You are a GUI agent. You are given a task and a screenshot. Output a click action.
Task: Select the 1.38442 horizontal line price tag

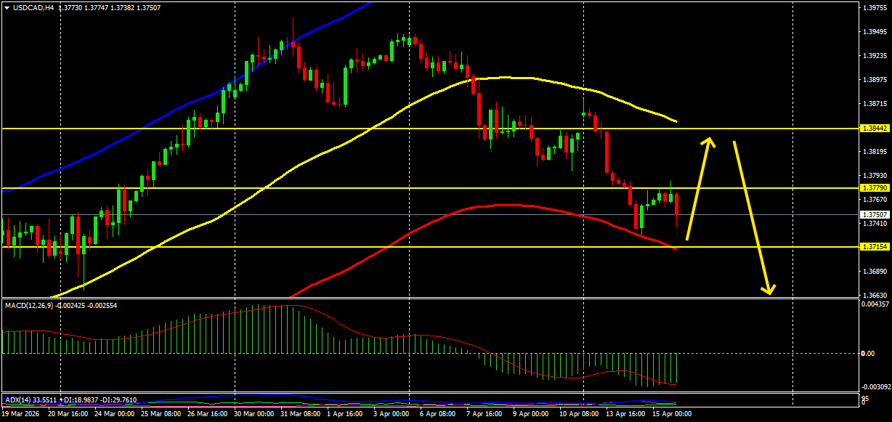(x=875, y=129)
